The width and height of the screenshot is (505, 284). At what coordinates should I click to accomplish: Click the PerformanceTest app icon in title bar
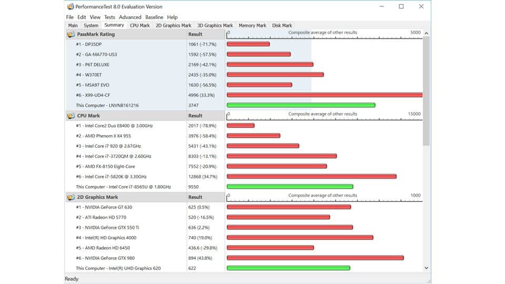click(70, 6)
